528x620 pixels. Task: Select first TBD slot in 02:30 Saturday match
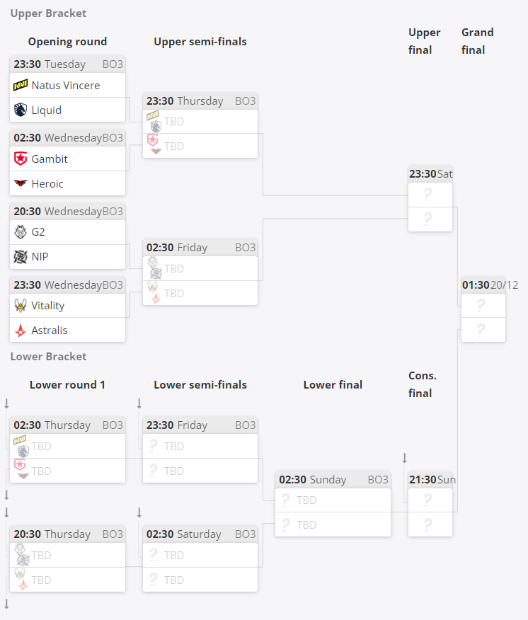tap(200, 555)
